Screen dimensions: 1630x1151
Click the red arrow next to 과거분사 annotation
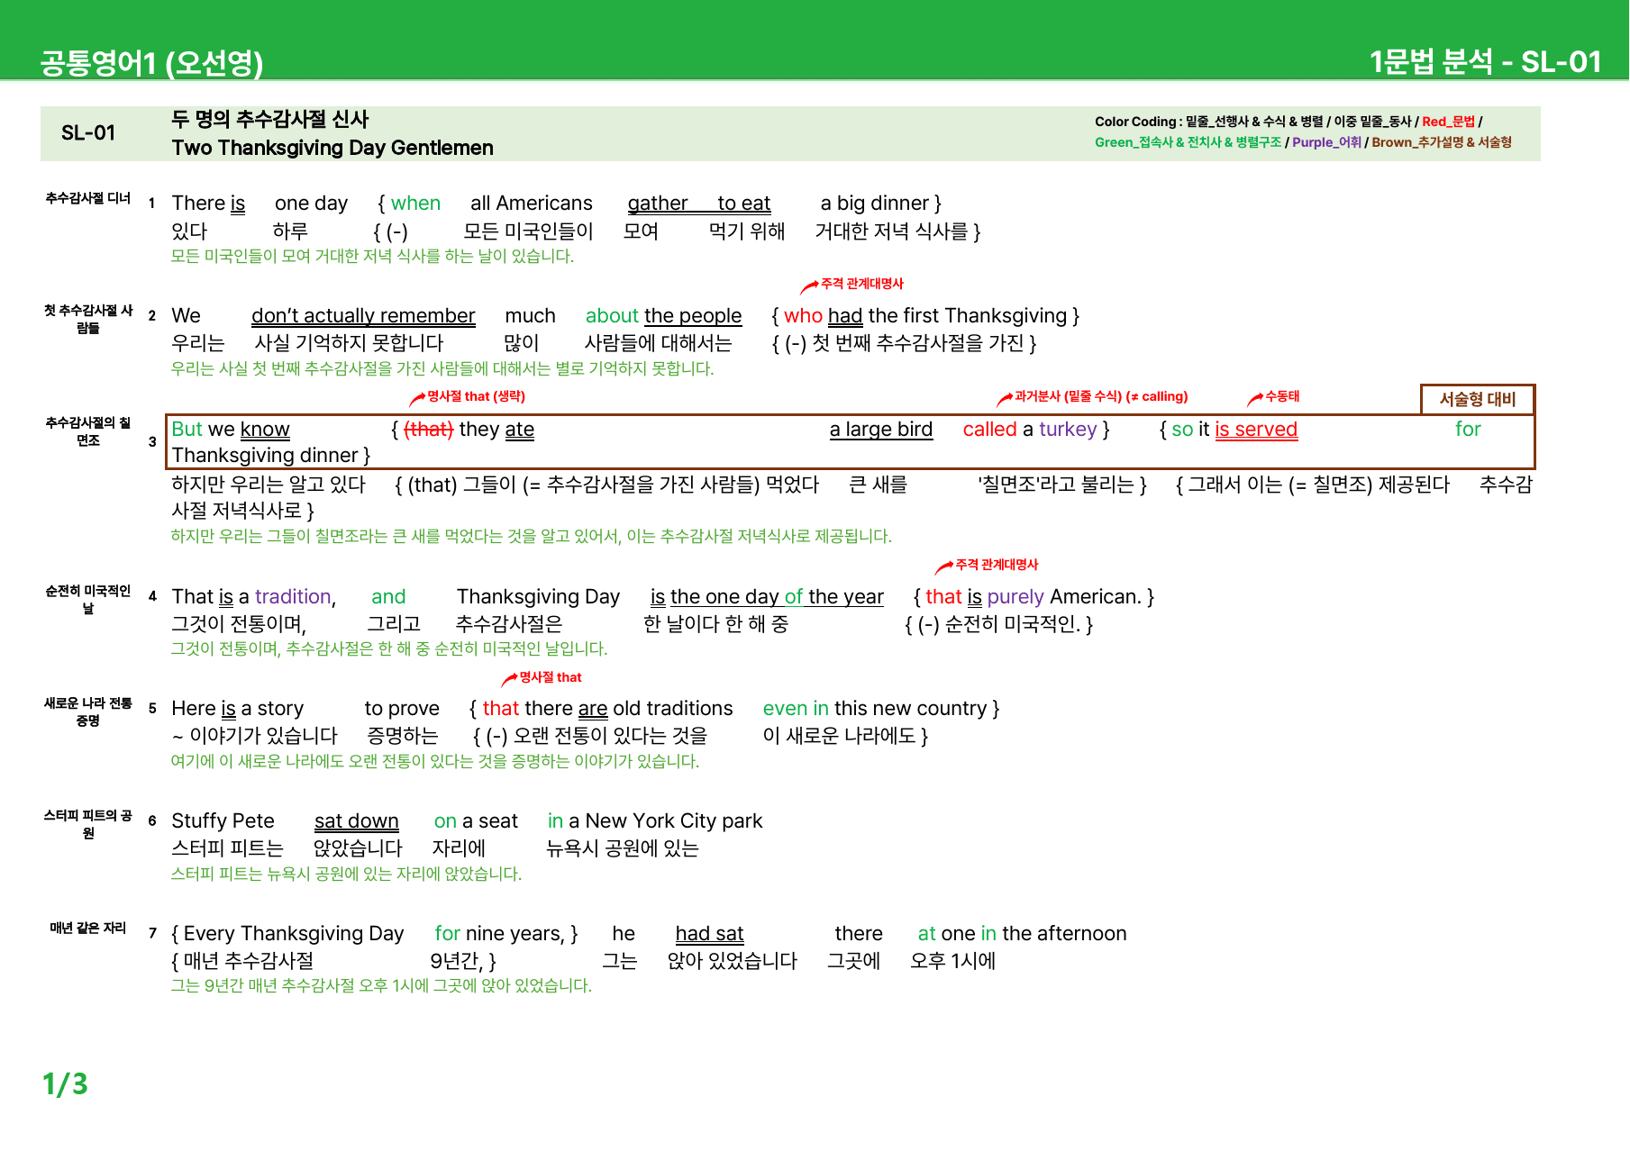[1005, 398]
